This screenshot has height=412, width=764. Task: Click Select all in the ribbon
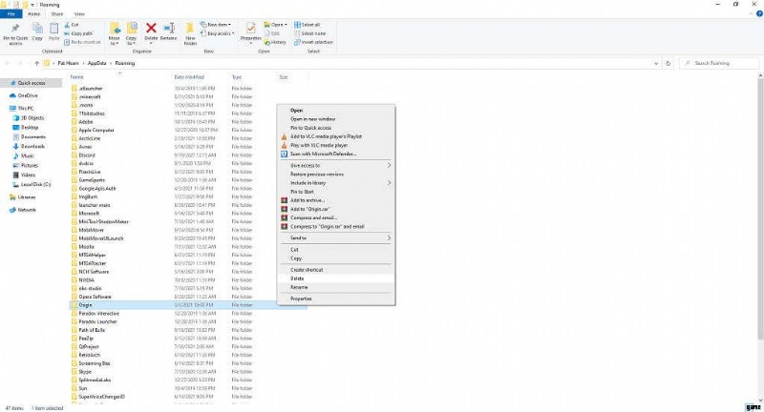(307, 25)
